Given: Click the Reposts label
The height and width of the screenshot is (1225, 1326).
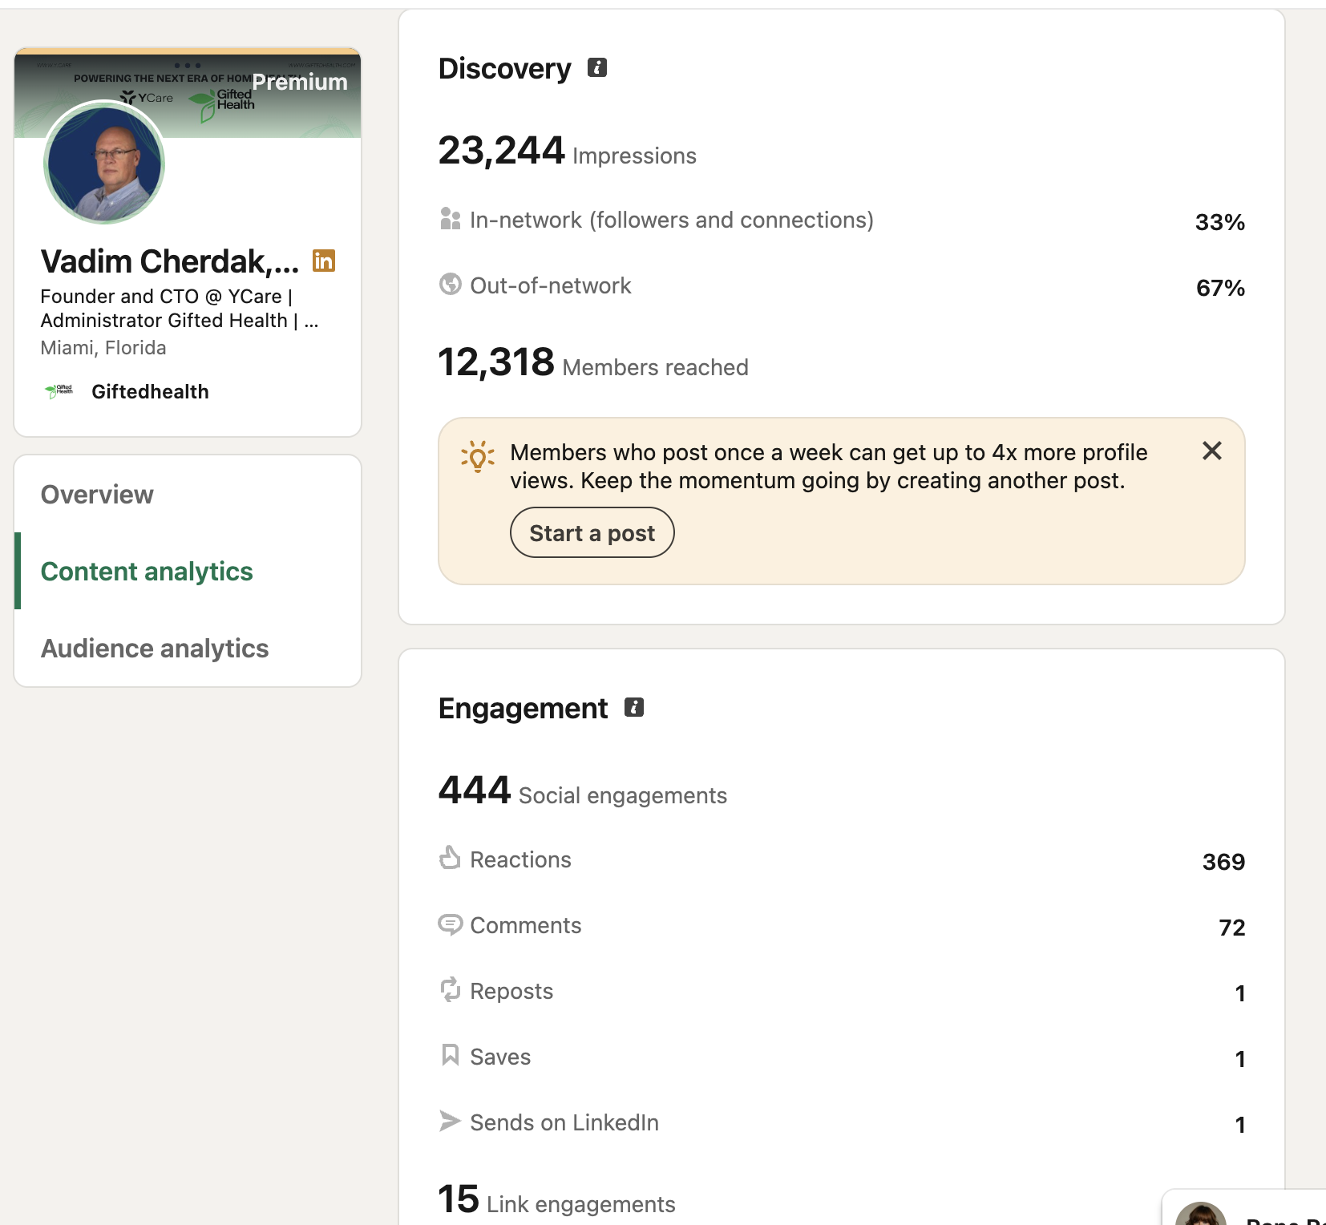Looking at the screenshot, I should (511, 991).
